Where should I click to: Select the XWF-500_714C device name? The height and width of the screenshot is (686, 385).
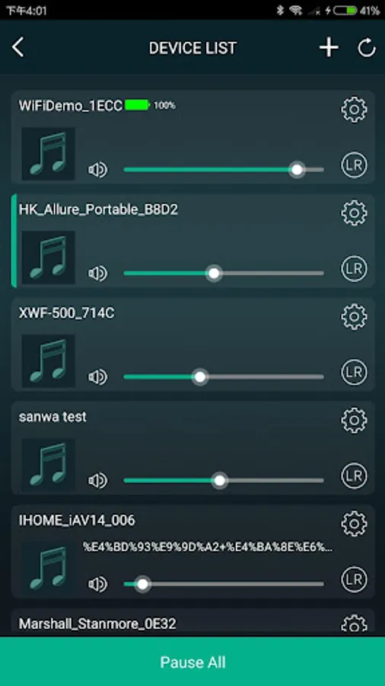[x=67, y=314]
